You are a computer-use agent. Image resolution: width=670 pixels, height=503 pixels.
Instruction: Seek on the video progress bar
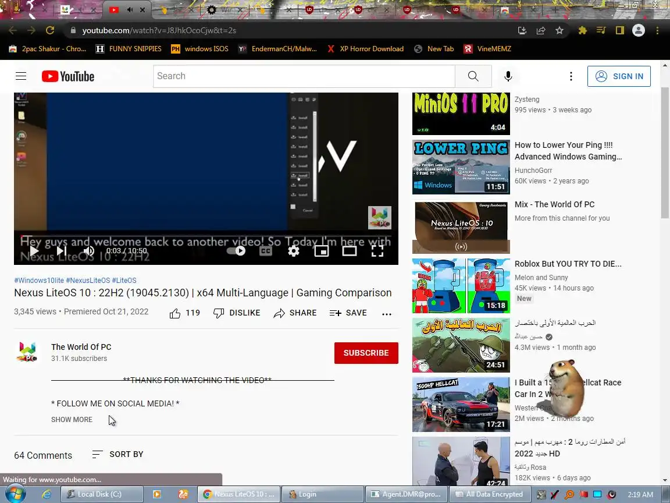206,235
